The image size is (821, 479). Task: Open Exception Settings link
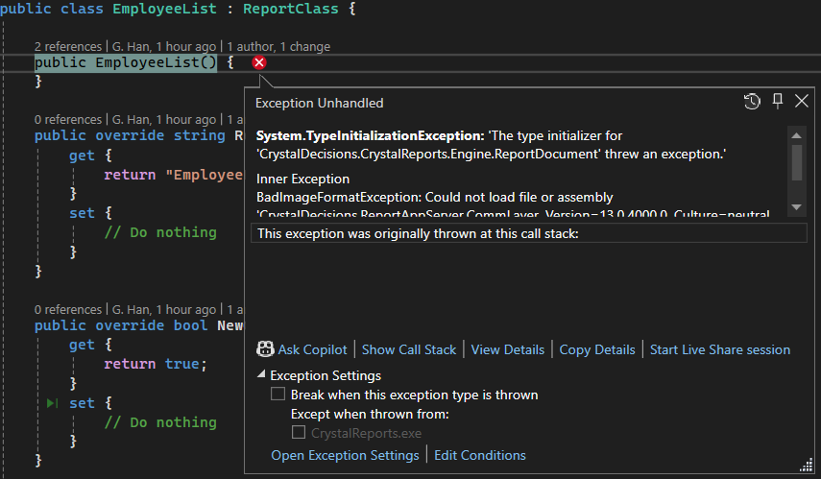(345, 455)
